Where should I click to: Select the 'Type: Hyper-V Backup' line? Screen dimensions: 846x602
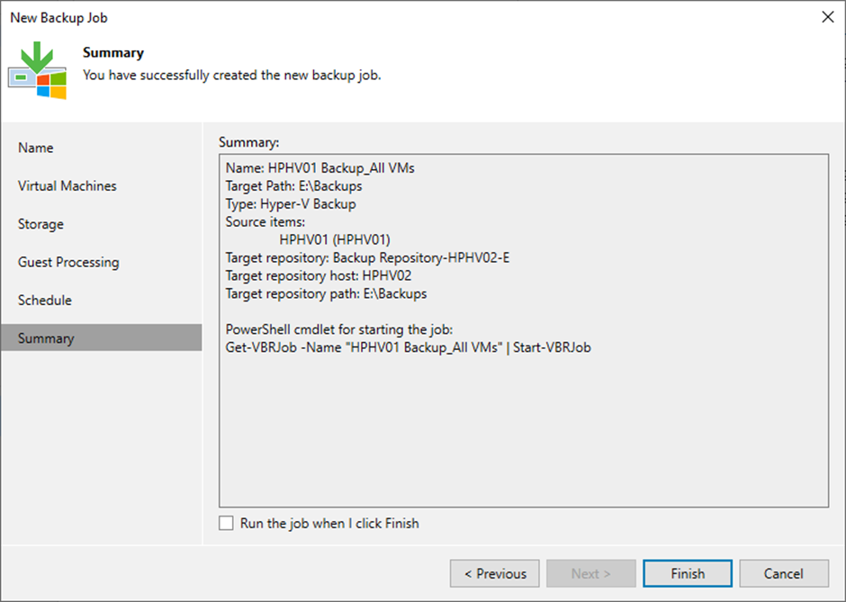coord(291,204)
